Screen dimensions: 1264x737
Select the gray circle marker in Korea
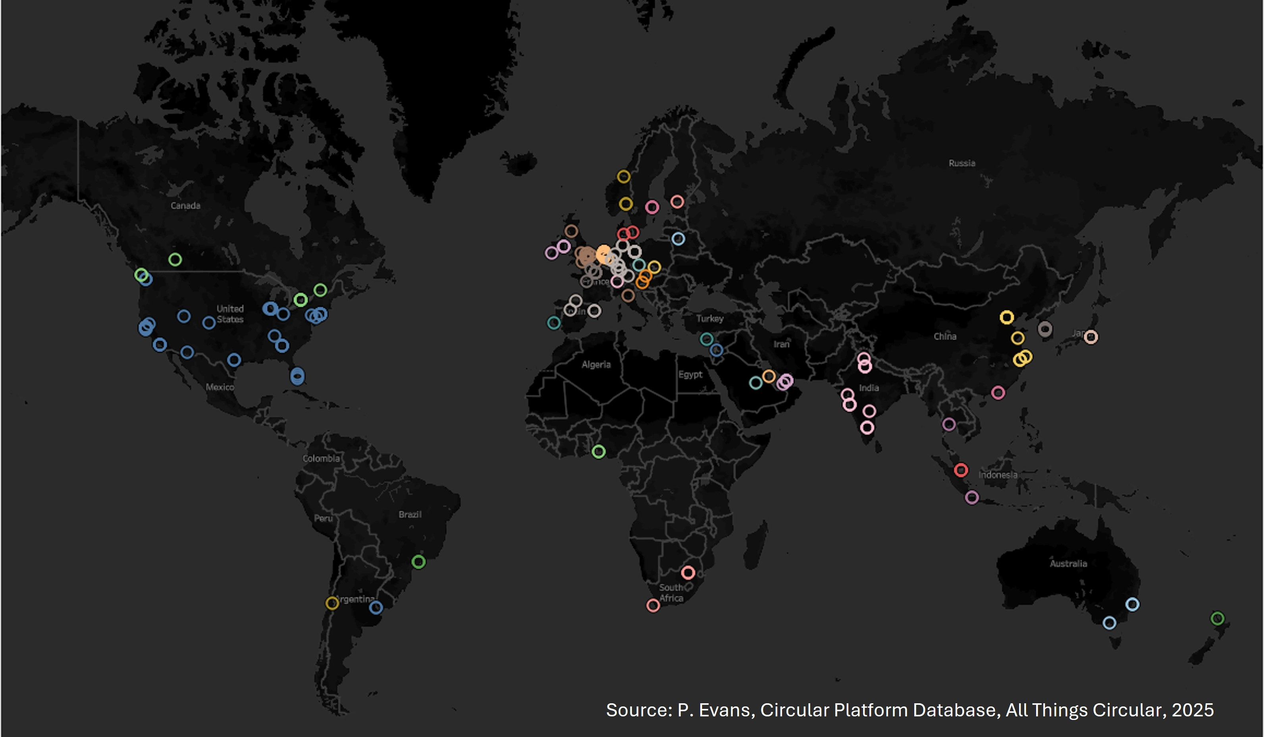pyautogui.click(x=1045, y=329)
